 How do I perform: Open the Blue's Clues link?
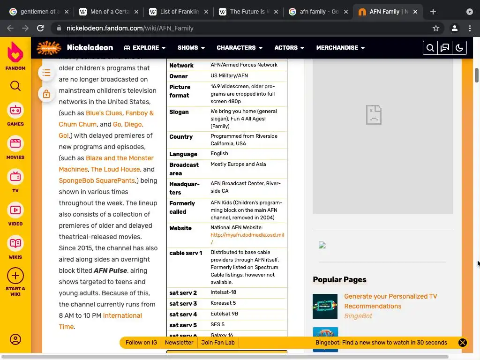[x=104, y=113]
